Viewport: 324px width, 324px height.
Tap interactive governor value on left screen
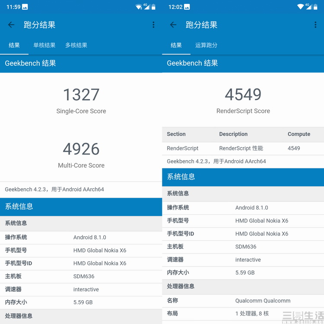pyautogui.click(x=86, y=289)
